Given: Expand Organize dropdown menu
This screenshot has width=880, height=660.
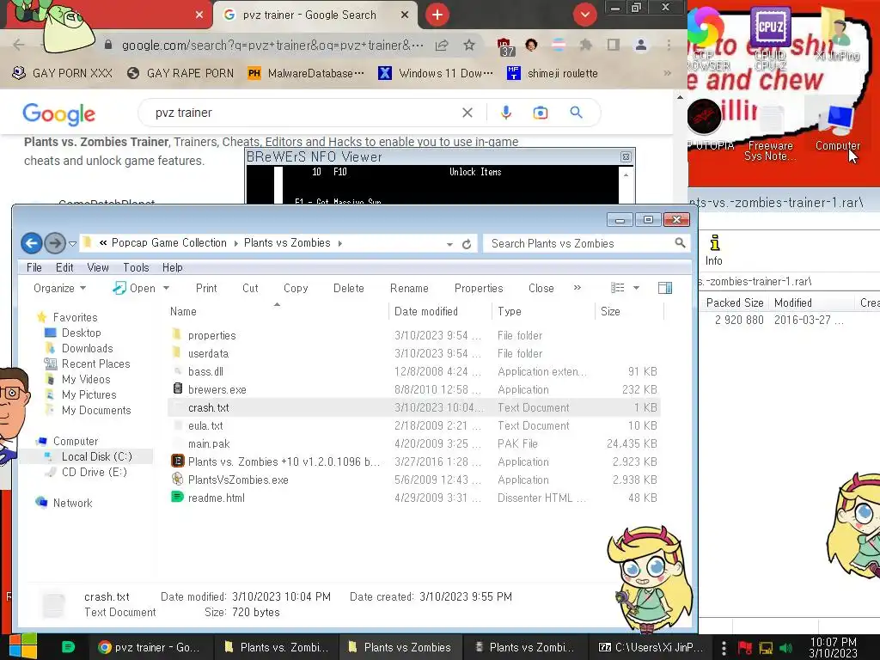Looking at the screenshot, I should click(x=59, y=288).
